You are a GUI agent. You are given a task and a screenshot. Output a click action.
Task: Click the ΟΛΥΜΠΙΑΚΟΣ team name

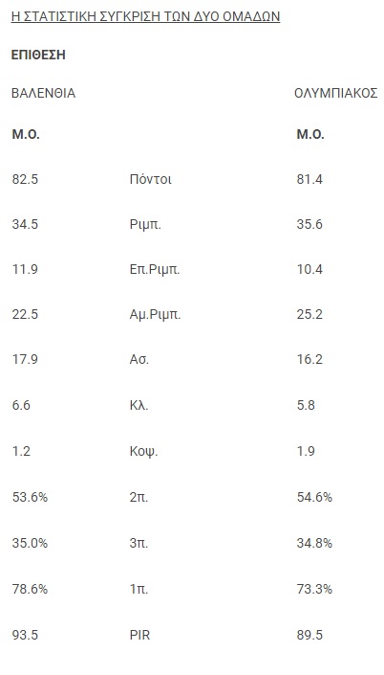pos(336,94)
